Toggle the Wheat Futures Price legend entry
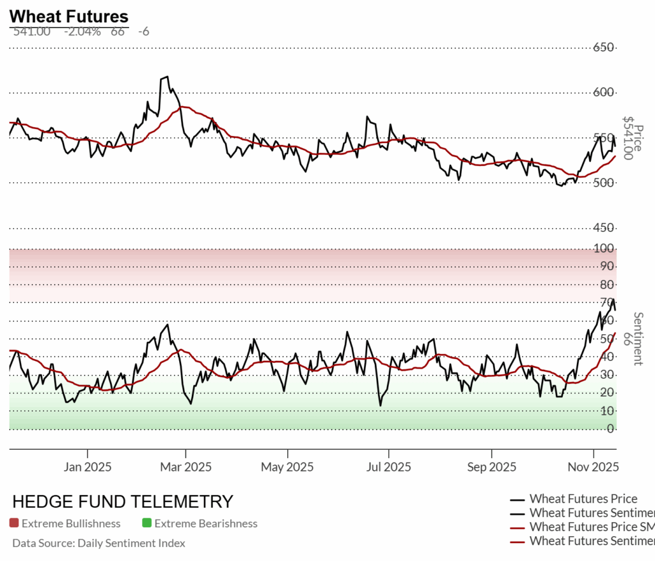The image size is (655, 561). pyautogui.click(x=583, y=499)
